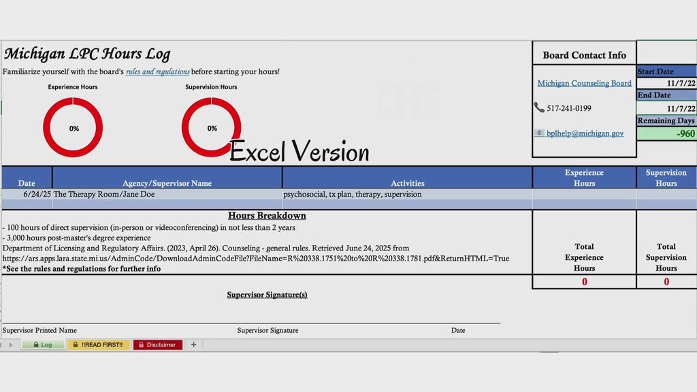The image size is (697, 392).
Task: Switch to the Disclaimer sheet tab
Action: 158,345
